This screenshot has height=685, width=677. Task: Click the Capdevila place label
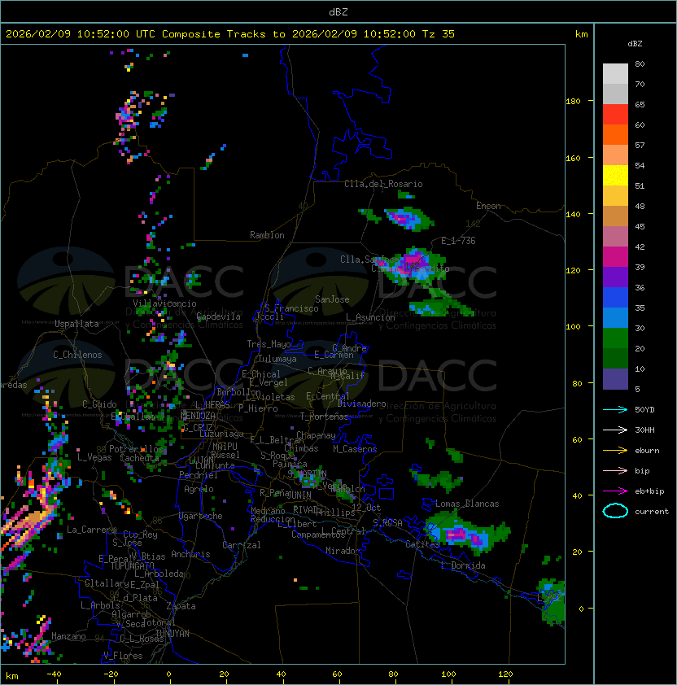218,316
